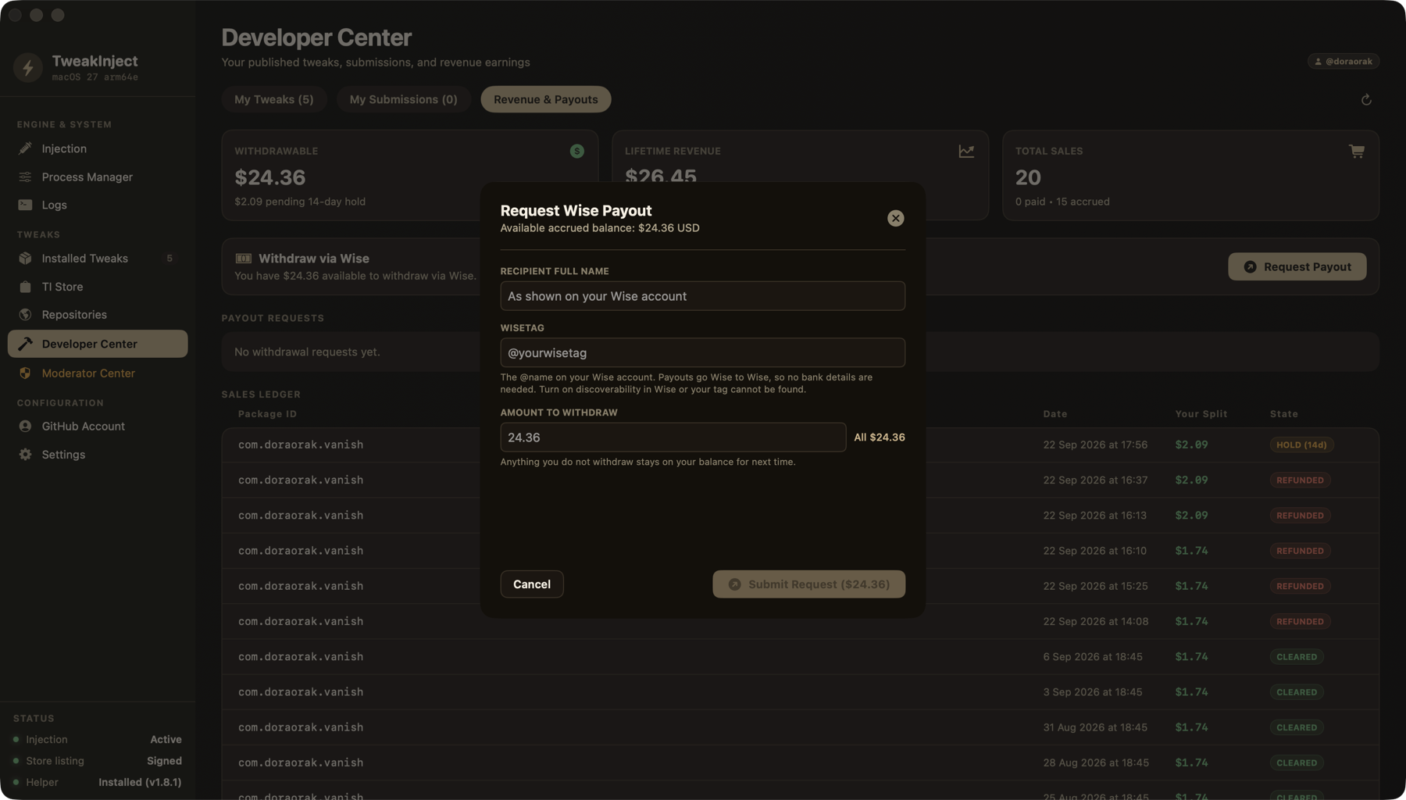Click date 28 Aug 2026 at 18:45
This screenshot has width=1406, height=800.
coord(1096,762)
